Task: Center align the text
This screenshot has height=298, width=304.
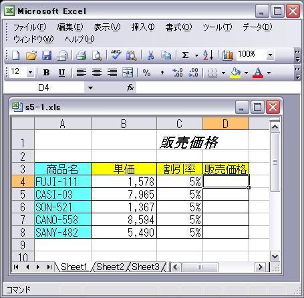Action: tap(97, 73)
